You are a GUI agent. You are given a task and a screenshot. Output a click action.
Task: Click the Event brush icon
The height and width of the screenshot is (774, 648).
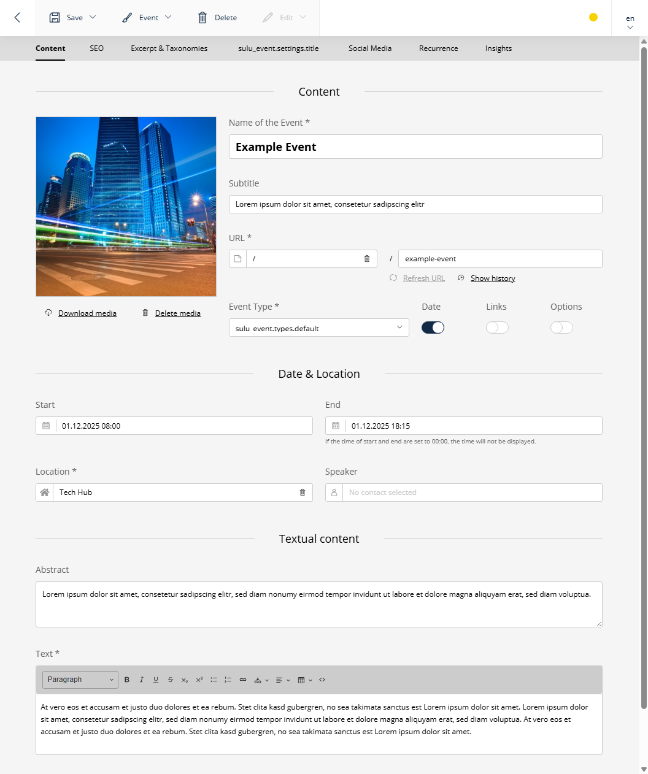(127, 18)
